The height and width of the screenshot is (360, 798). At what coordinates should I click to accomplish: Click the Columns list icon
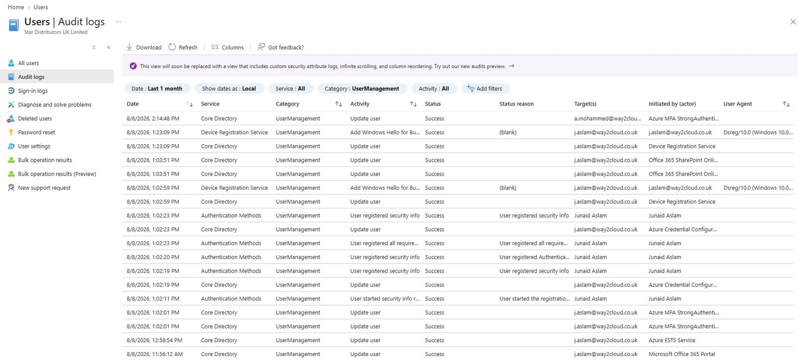(x=215, y=47)
